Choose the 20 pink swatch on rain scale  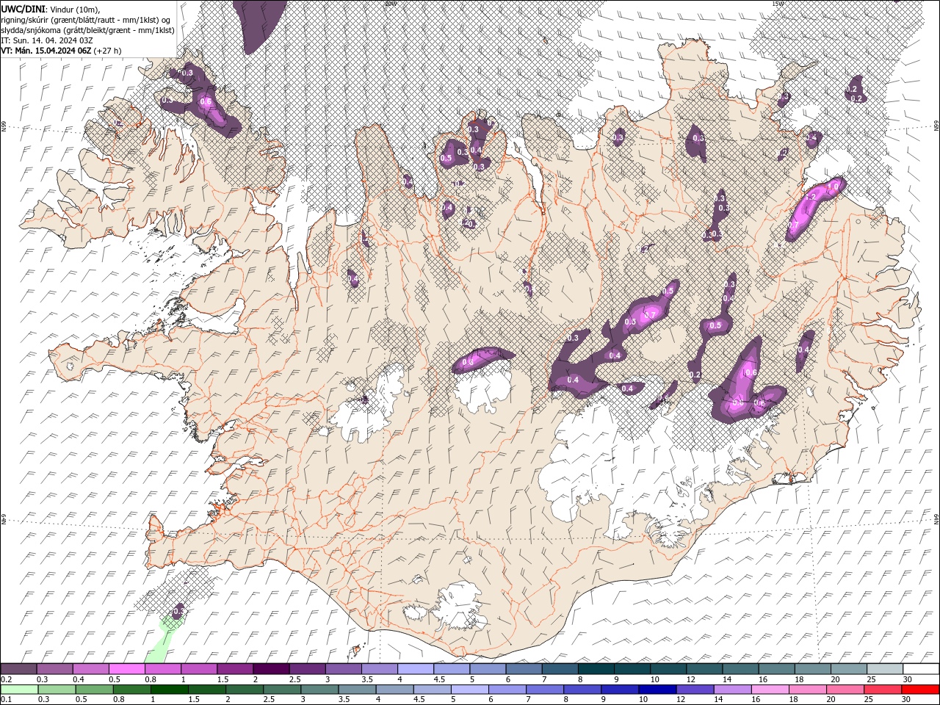click(x=845, y=690)
